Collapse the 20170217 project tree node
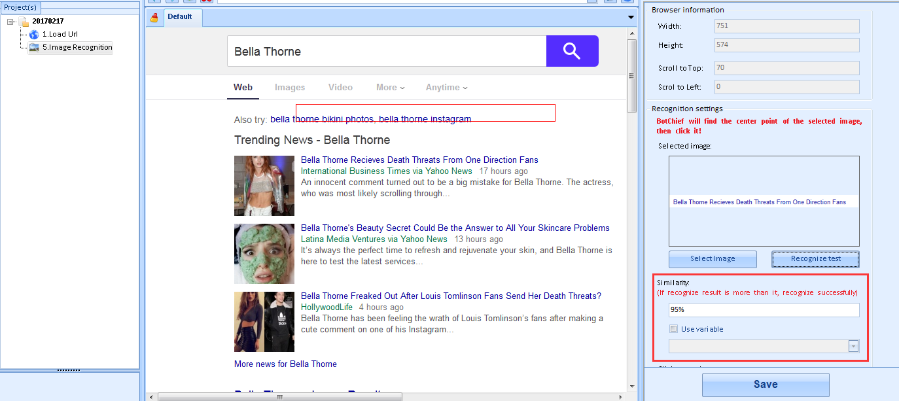899x401 pixels. (x=11, y=22)
